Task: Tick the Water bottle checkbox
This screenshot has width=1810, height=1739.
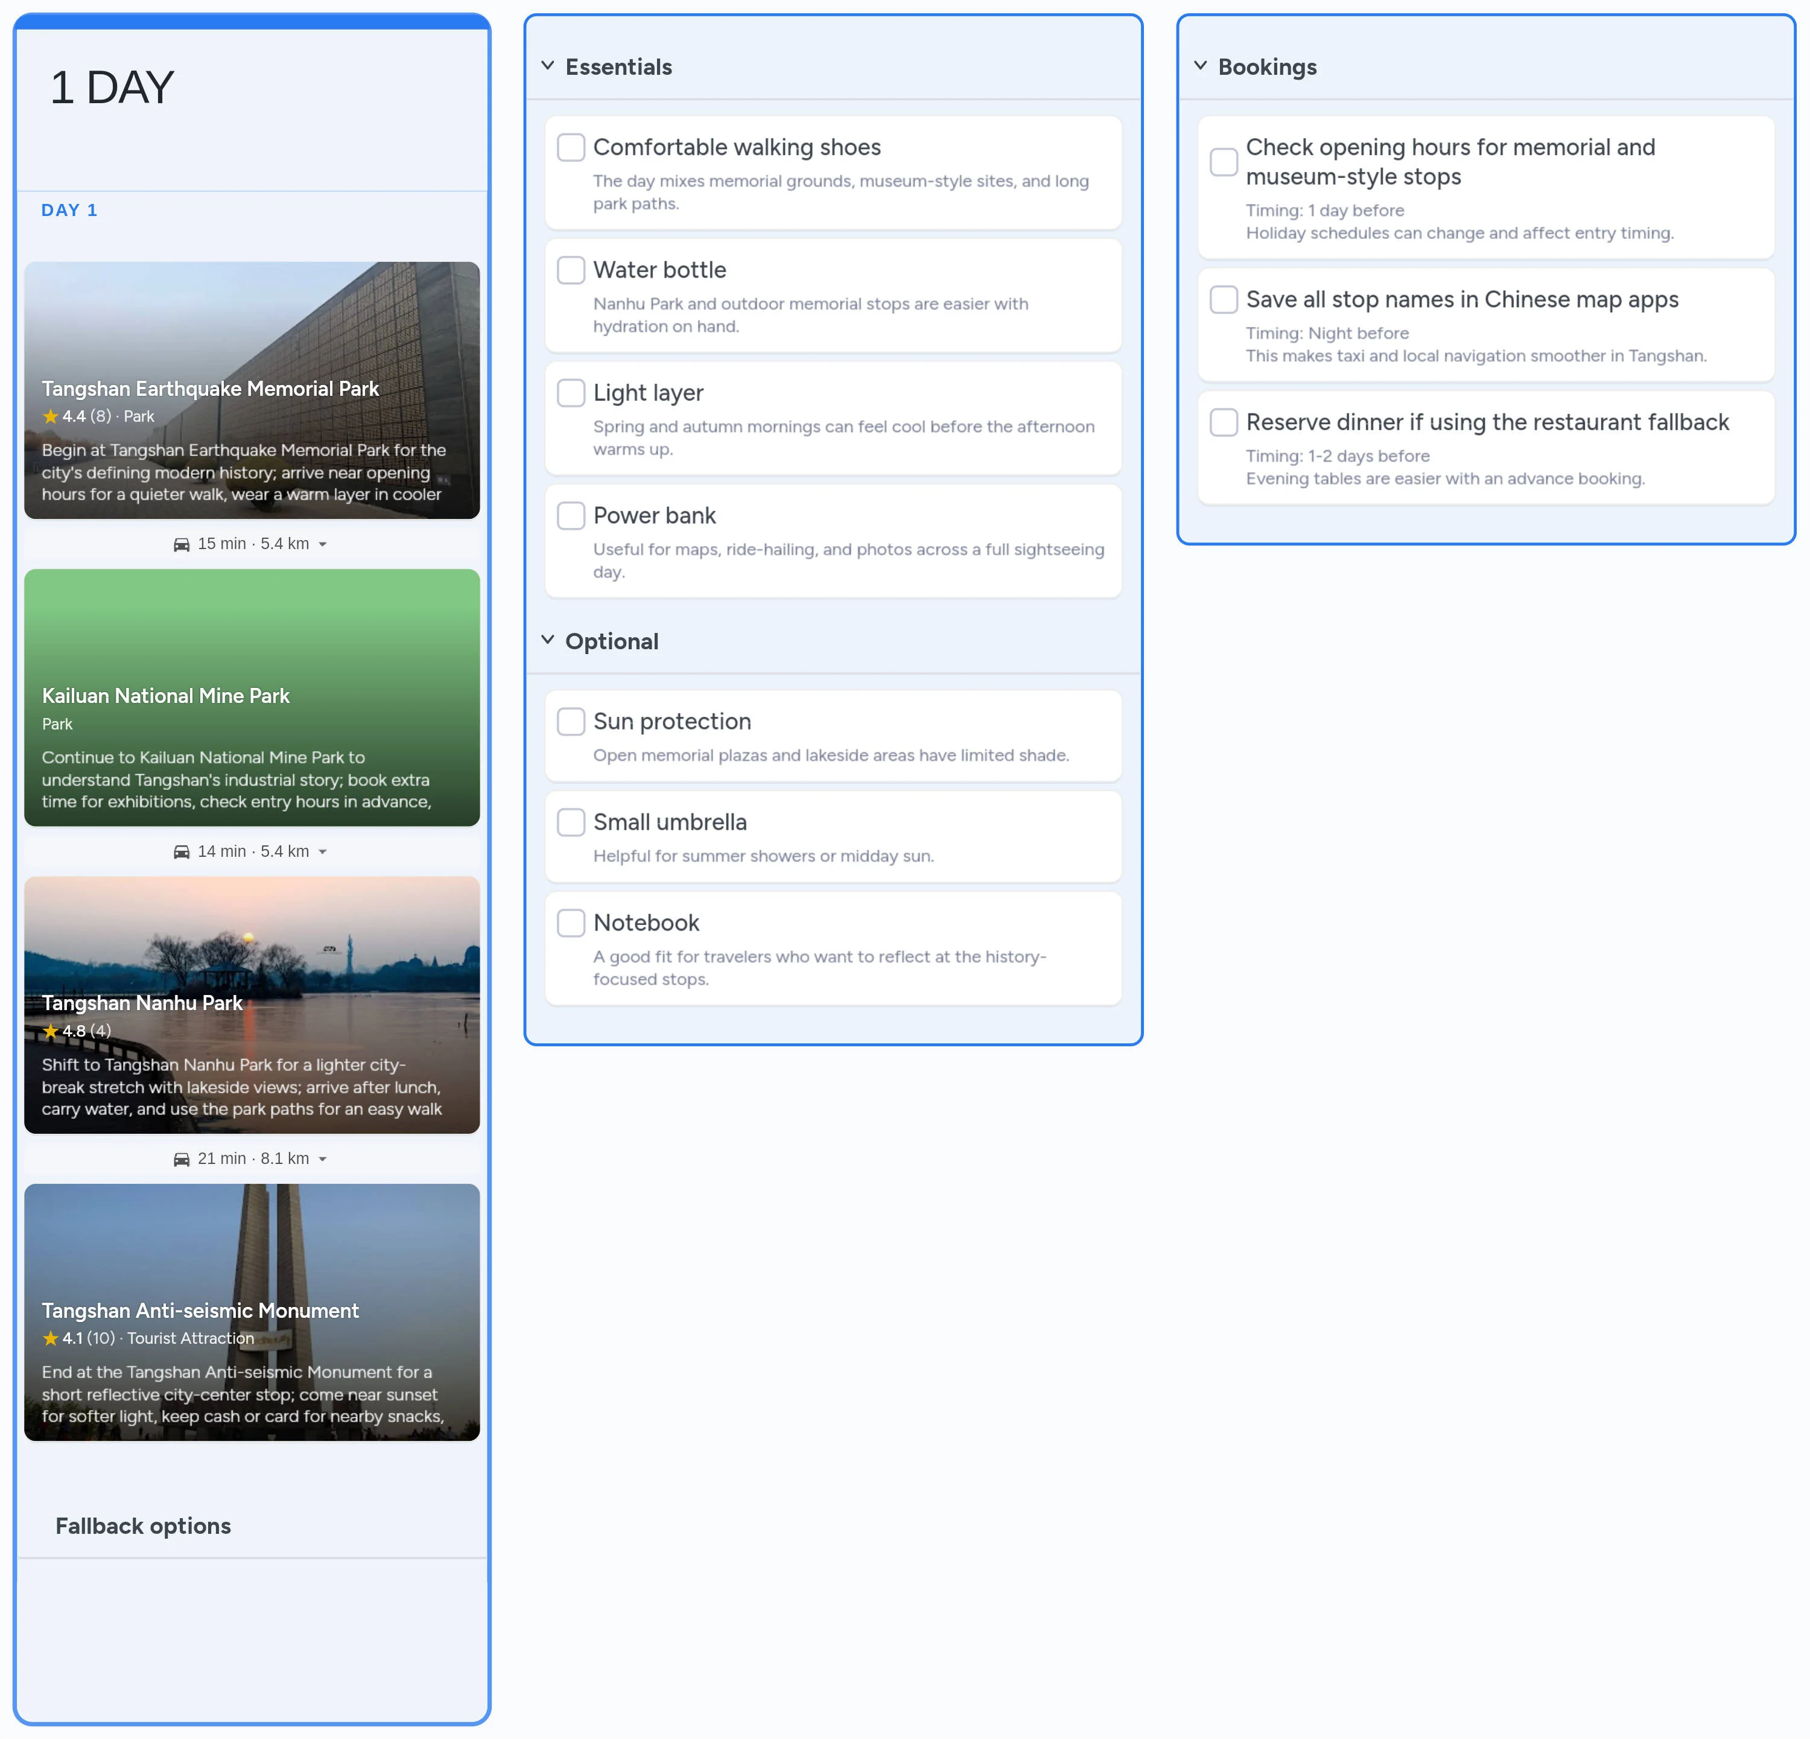Action: click(x=571, y=270)
